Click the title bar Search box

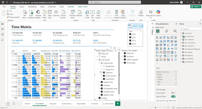click(x=115, y=2)
